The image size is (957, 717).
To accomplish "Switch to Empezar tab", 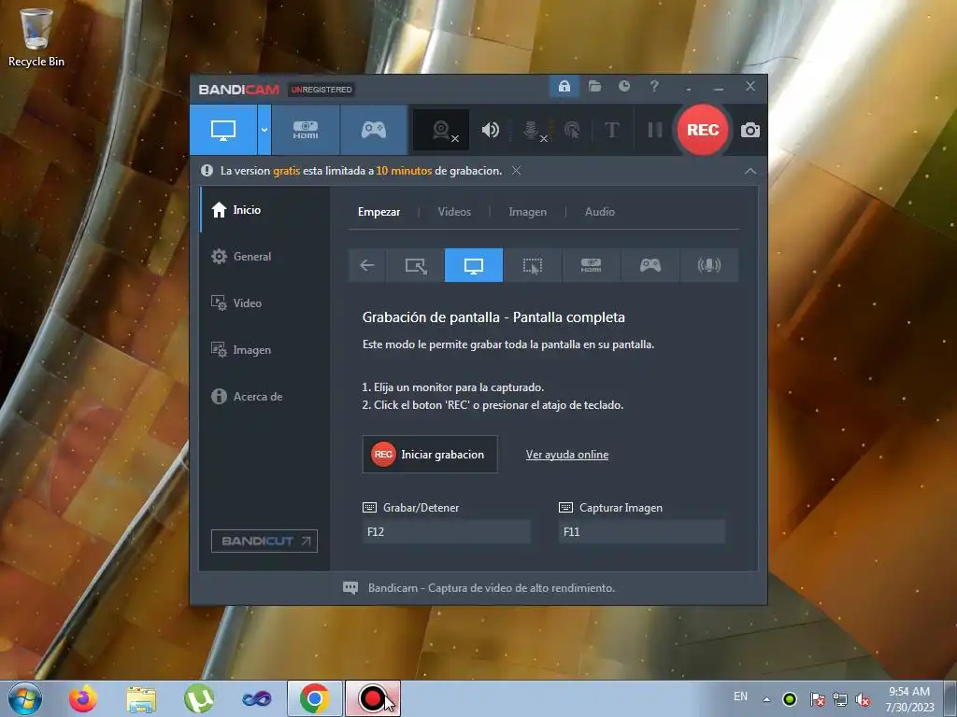I will click(379, 212).
